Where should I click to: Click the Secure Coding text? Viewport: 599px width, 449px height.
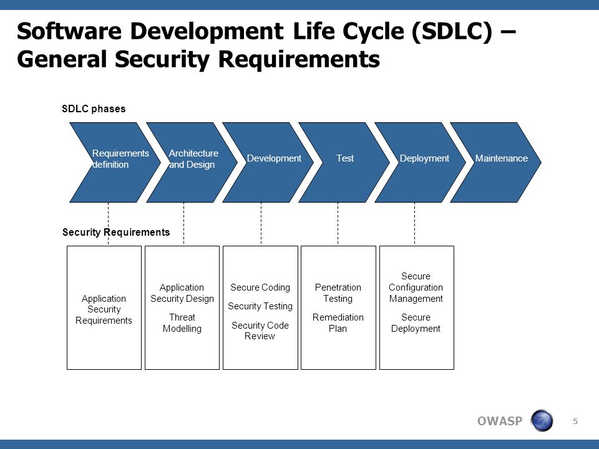pos(260,287)
